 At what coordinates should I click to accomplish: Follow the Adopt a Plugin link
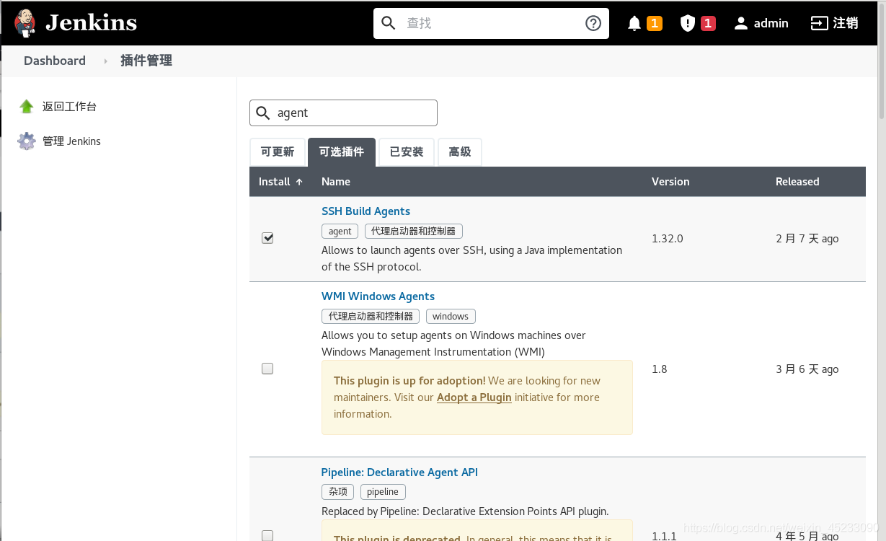click(474, 397)
